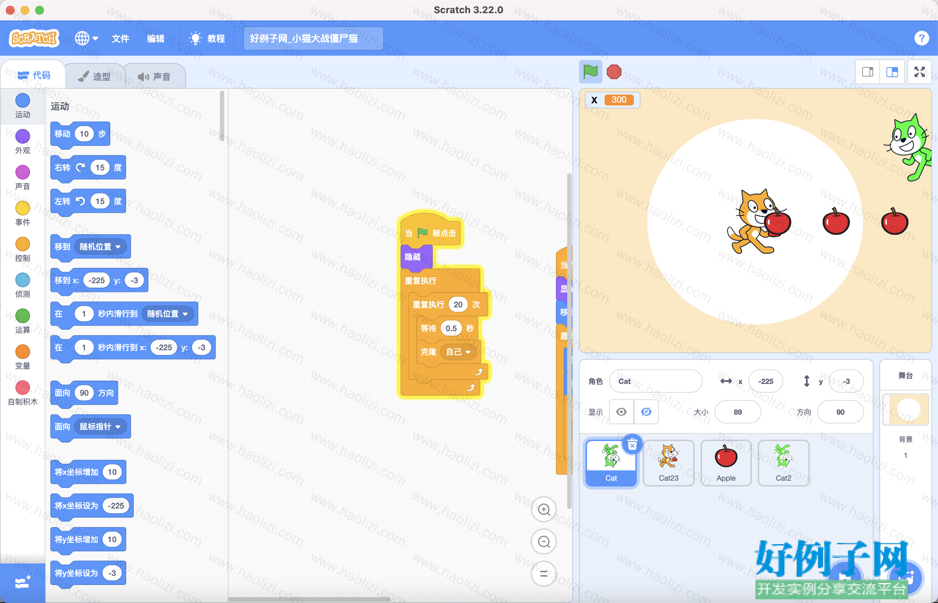
Task: Select the 侦测 sensing category
Action: pos(23,285)
